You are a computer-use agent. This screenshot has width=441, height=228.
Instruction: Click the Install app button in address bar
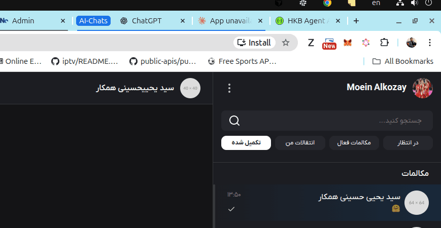tap(254, 43)
